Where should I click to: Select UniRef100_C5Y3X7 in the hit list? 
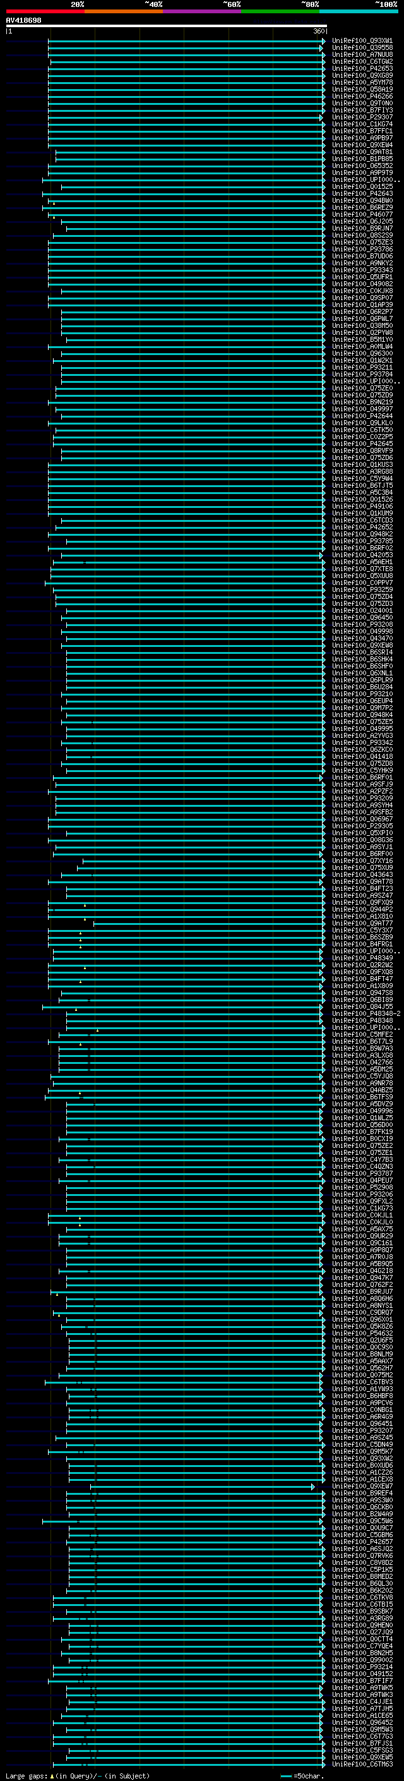362,931
